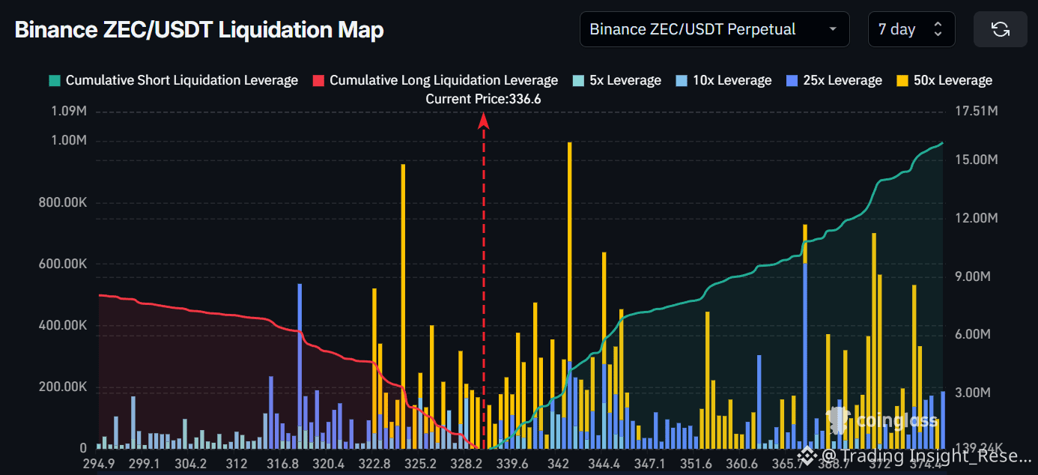The width and height of the screenshot is (1038, 475).
Task: Open the Binance ZEC/USDT Perpetual dropdown
Action: tap(714, 30)
